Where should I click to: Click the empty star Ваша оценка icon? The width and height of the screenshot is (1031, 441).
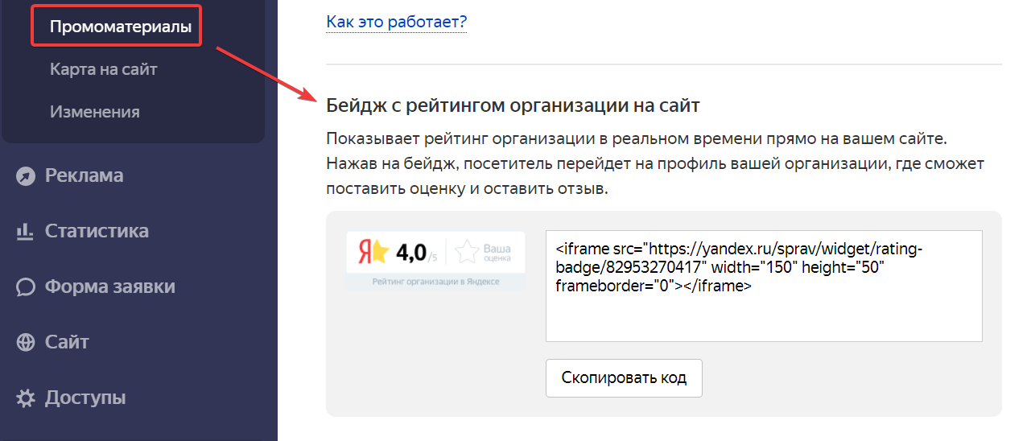tap(467, 253)
